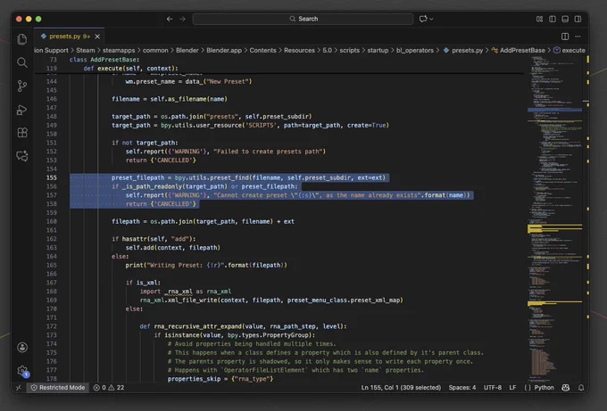Change indentation via Spaces: 4
607x411 pixels.
pos(462,388)
